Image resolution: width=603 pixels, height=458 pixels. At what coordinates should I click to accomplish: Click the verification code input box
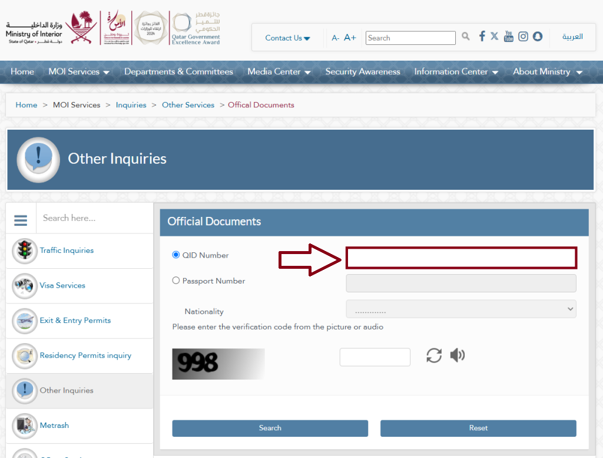tap(375, 357)
